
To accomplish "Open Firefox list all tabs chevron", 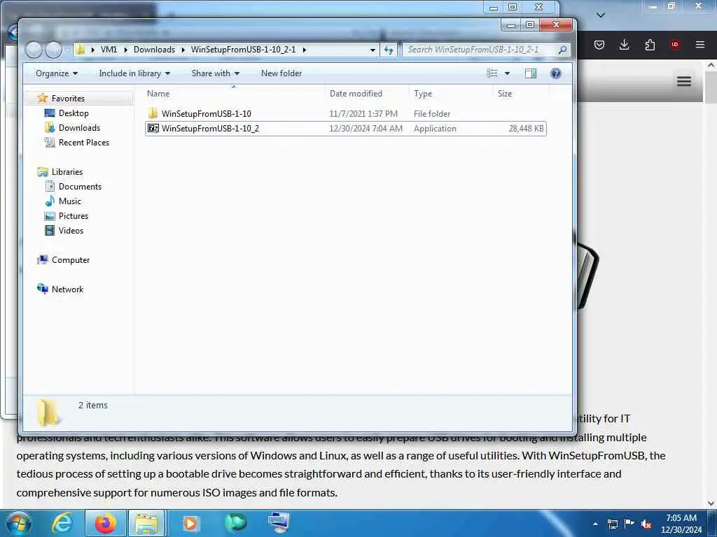I will click(x=601, y=15).
